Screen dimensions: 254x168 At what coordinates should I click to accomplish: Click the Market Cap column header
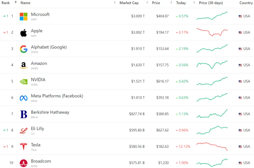129,3
